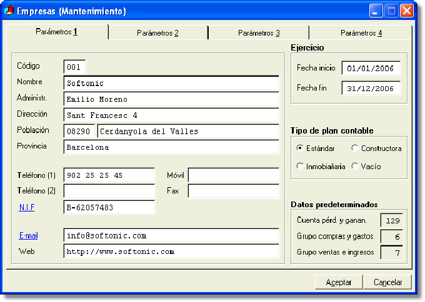Focus the Código field containing 001
This screenshot has width=425, height=302.
pyautogui.click(x=75, y=67)
